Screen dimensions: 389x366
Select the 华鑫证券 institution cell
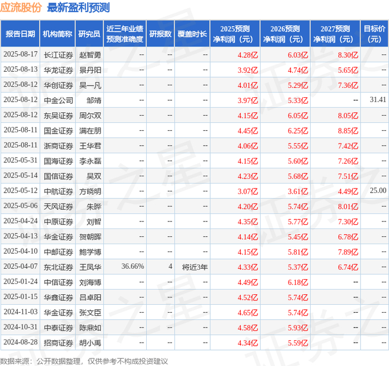(58, 297)
